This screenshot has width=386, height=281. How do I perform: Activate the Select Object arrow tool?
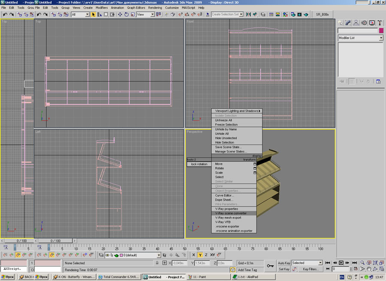93,15
